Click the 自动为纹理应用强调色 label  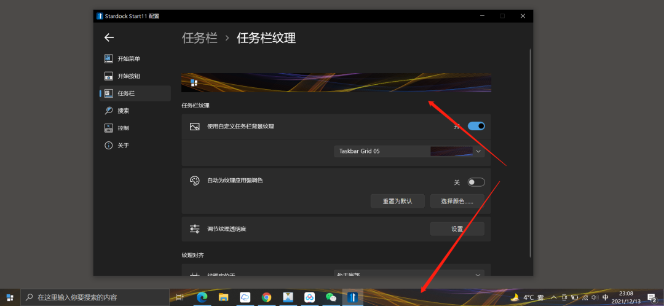coord(235,180)
